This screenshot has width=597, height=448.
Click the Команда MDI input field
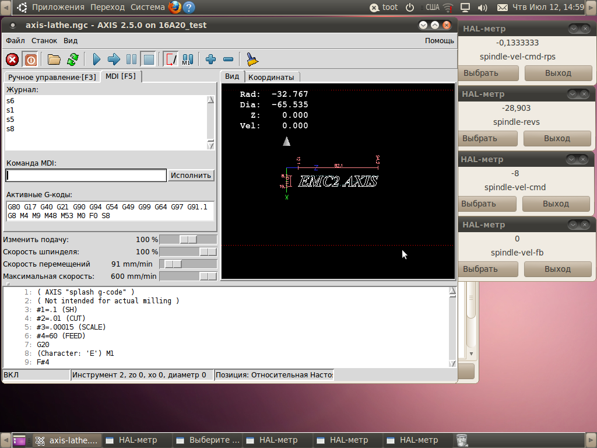point(86,176)
